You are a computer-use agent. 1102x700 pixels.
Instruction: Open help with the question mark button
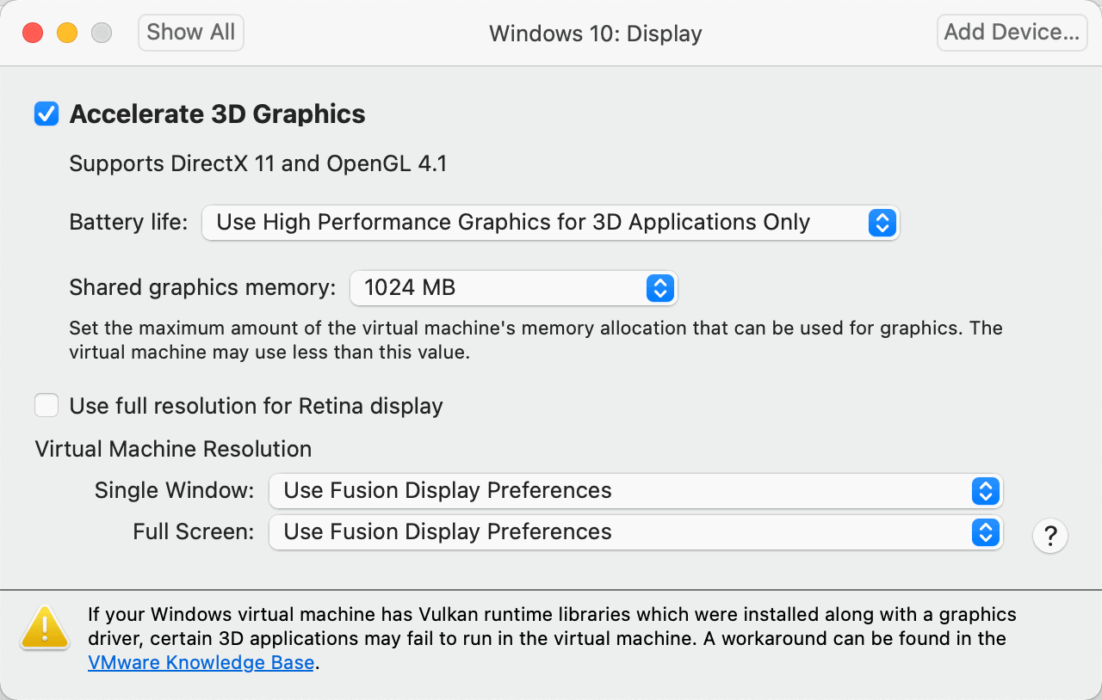1049,536
